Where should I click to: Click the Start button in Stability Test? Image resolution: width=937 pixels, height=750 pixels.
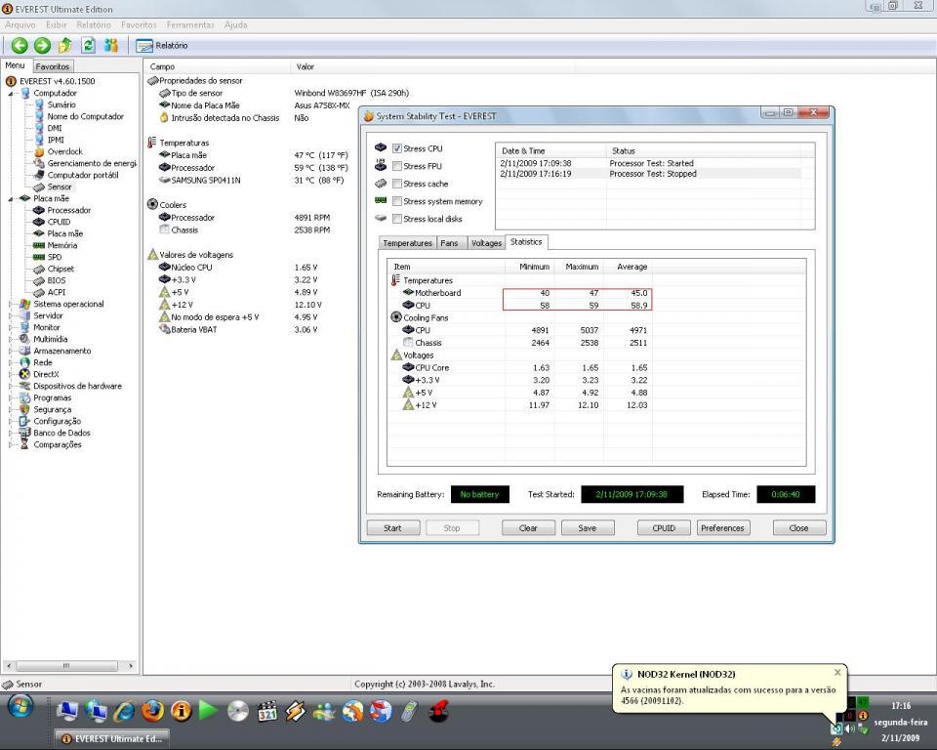[392, 528]
